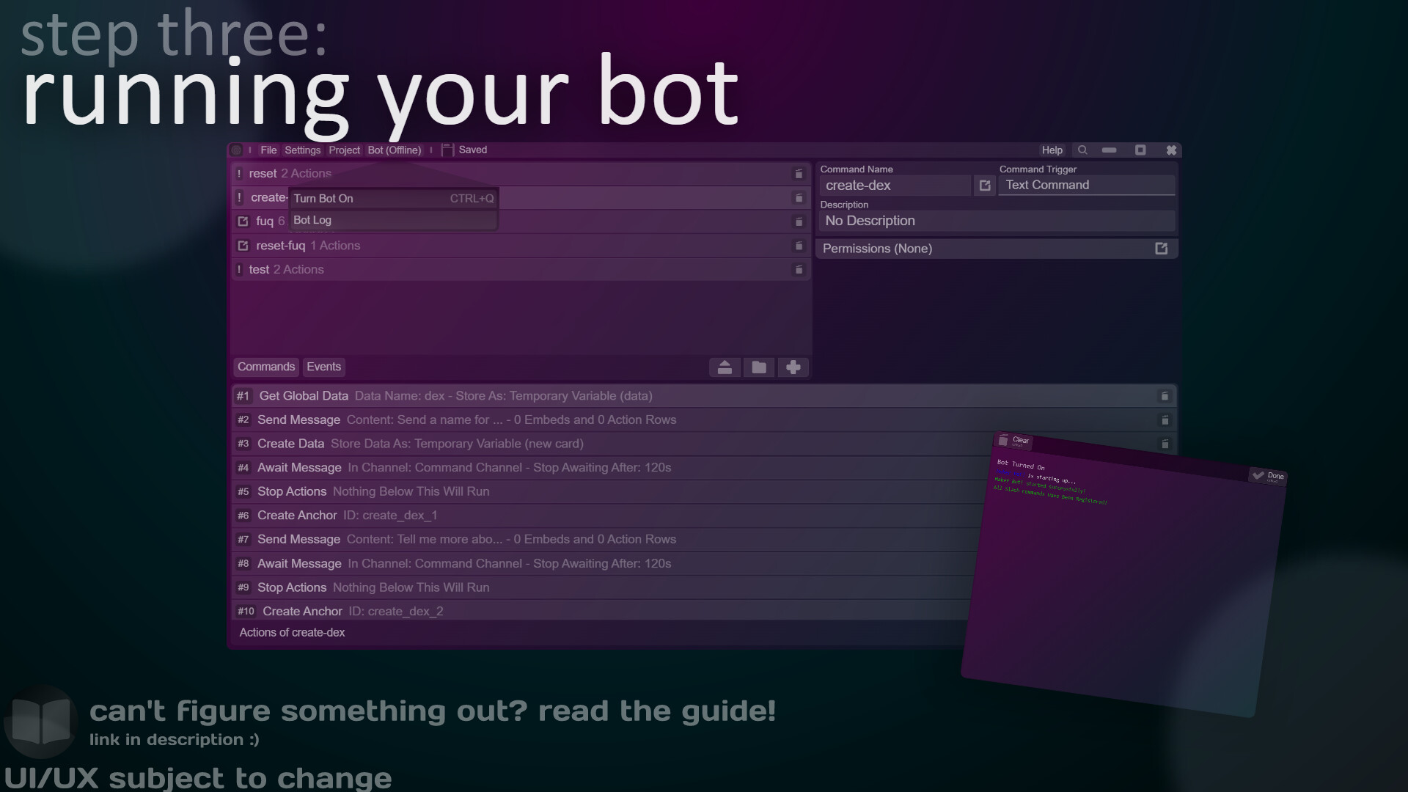Delete the test command via trash icon

pyautogui.click(x=799, y=270)
